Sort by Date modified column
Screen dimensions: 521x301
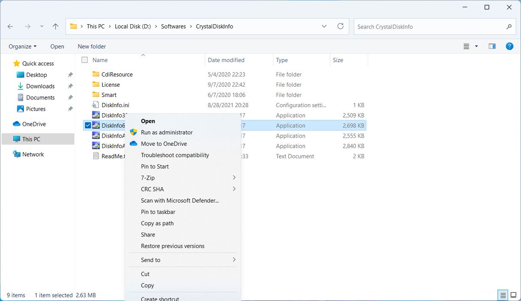[226, 60]
